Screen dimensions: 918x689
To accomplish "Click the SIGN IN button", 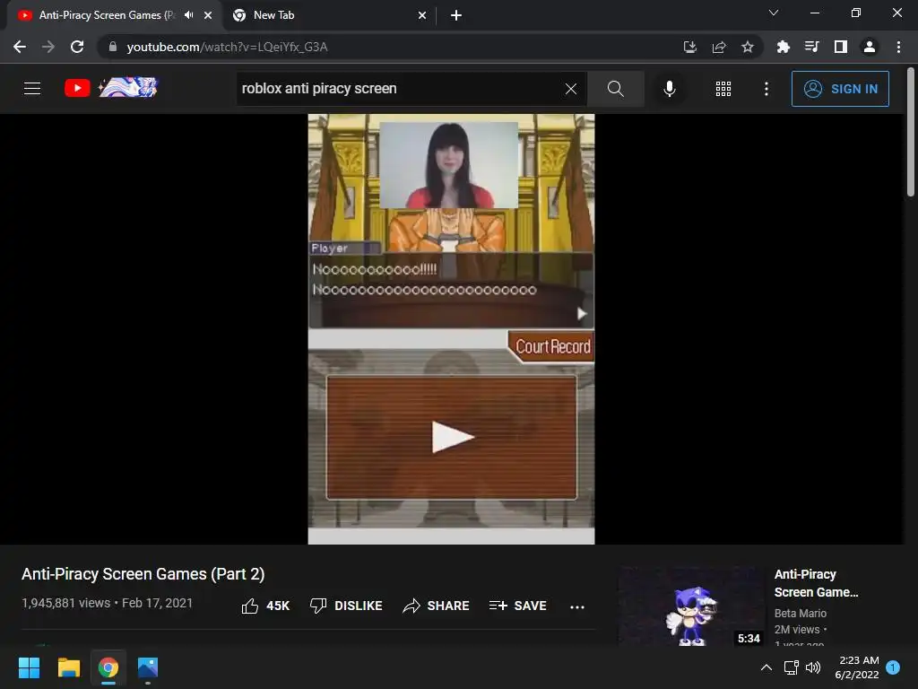I will [x=840, y=89].
